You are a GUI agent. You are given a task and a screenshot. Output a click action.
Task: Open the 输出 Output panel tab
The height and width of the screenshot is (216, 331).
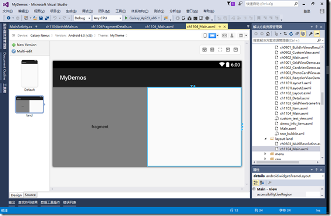[x=12, y=203]
